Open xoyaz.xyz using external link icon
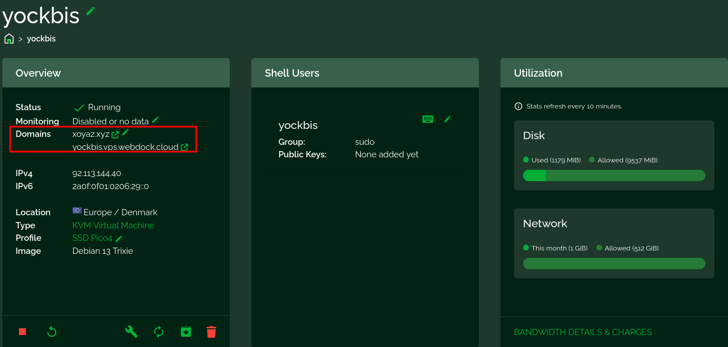The width and height of the screenshot is (728, 347). (115, 135)
